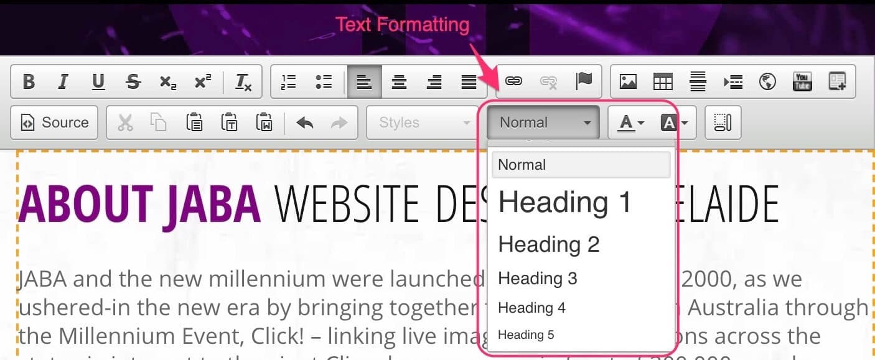
Task: Click the globe iframe icon
Action: 767,81
